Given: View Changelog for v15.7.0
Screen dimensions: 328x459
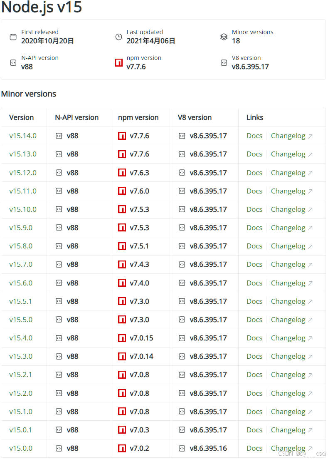Looking at the screenshot, I should tap(288, 265).
